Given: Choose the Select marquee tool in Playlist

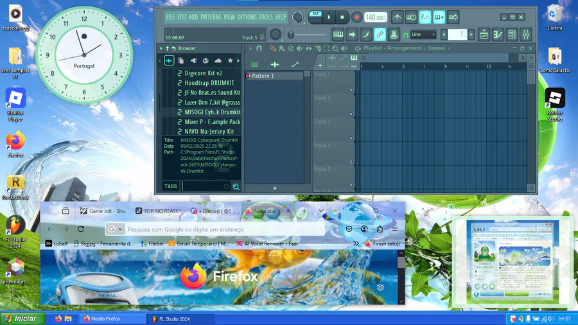Looking at the screenshot, I should pos(326,48).
